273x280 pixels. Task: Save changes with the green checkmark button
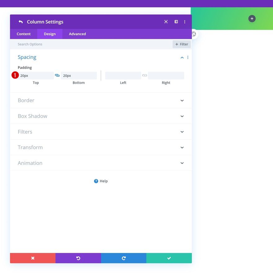(x=169, y=258)
